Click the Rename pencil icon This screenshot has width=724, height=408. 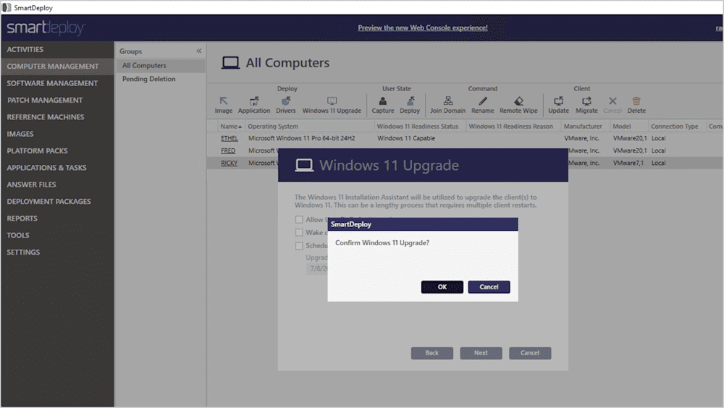point(482,101)
